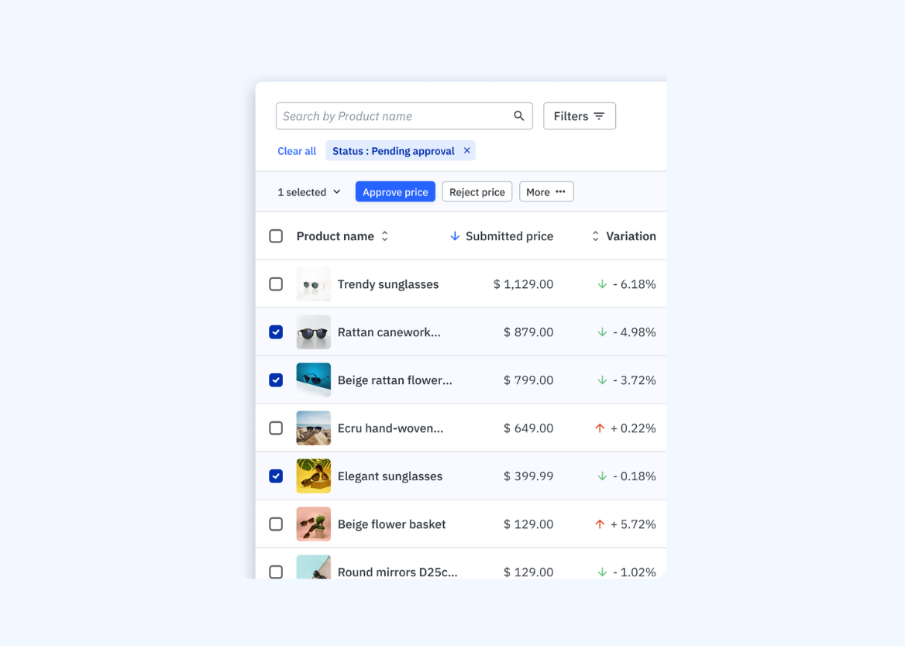
Task: Click the red increase arrow beside +5.72%
Action: [x=601, y=524]
